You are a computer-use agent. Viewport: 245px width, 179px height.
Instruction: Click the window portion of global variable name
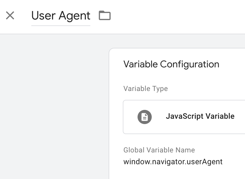tap(137, 162)
